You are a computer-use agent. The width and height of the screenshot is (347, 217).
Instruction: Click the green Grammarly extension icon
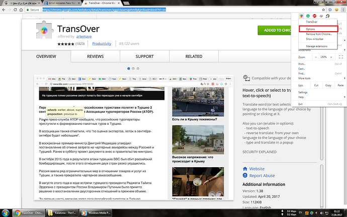tap(308, 16)
